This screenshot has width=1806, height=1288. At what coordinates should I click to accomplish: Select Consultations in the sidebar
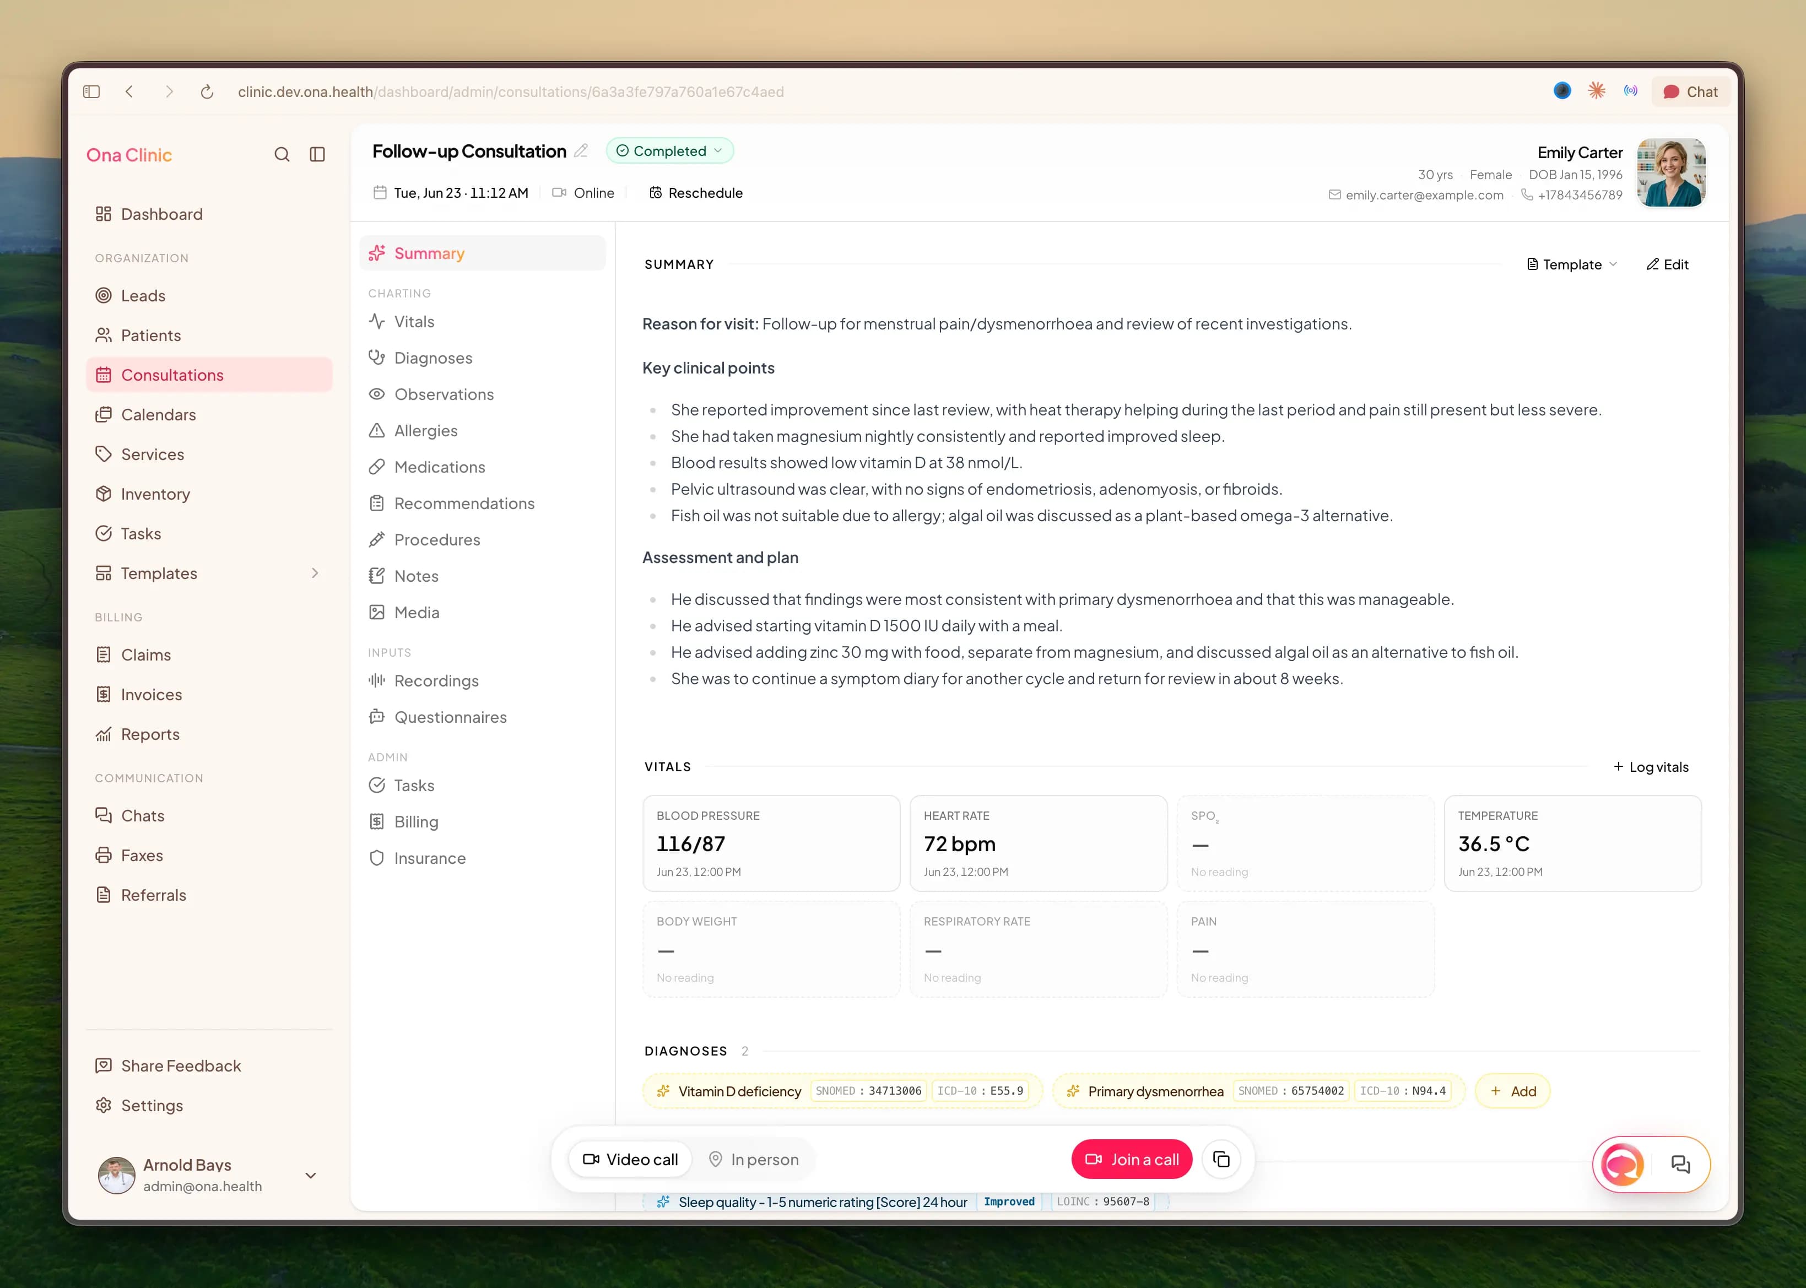[209, 375]
